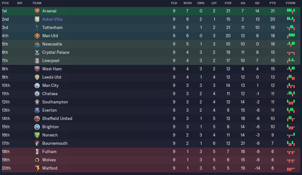Click Arsenal's form indicator bars

point(291,11)
